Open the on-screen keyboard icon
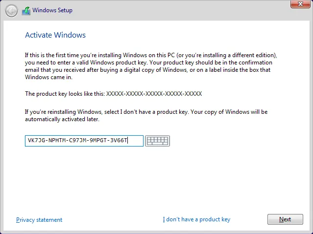This screenshot has height=234, width=313. point(157,141)
